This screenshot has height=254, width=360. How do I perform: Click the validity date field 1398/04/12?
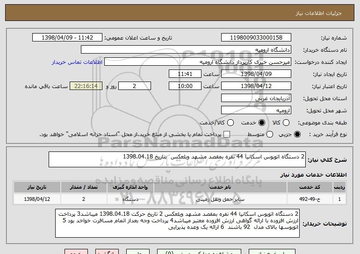click(256, 86)
